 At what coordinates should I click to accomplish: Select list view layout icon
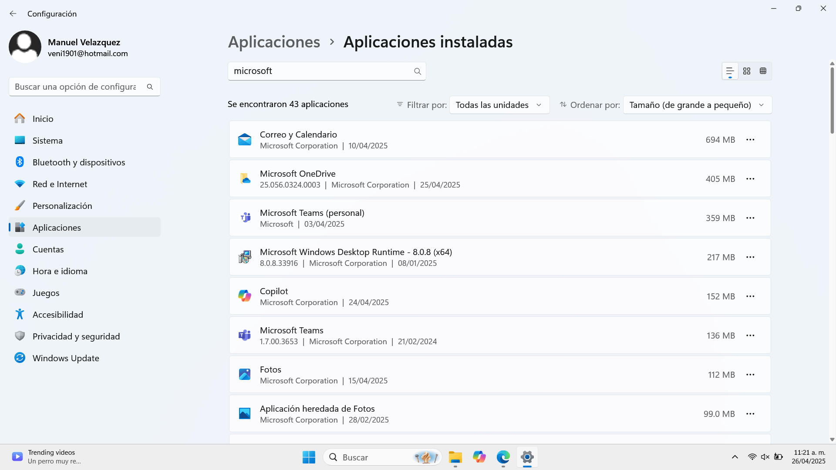click(730, 71)
